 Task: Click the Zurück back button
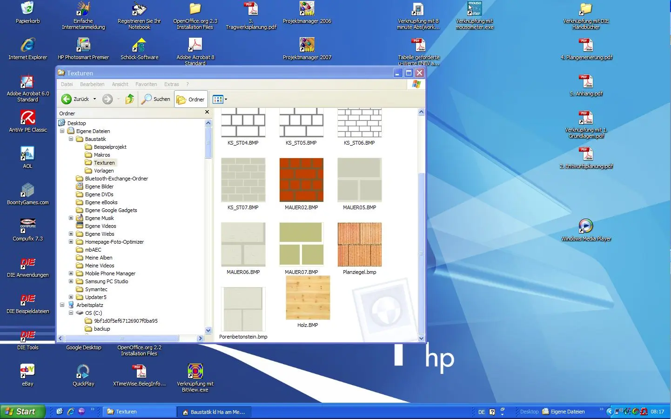point(75,99)
